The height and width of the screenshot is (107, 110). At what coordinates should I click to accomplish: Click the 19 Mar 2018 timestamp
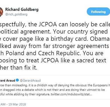click(x=17, y=104)
